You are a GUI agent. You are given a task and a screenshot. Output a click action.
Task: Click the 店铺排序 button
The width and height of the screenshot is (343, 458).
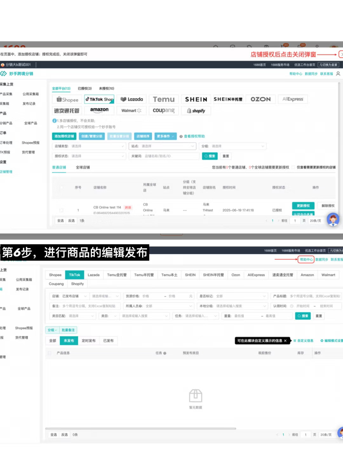[143, 136]
